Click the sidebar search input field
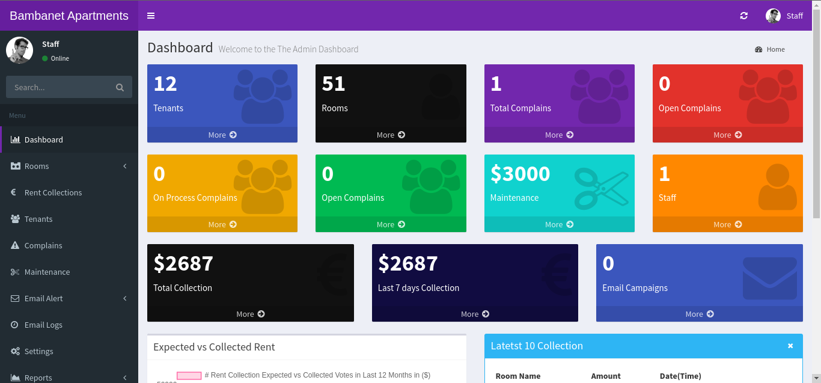The width and height of the screenshot is (821, 383). click(x=60, y=87)
